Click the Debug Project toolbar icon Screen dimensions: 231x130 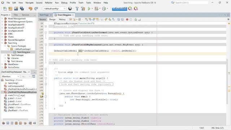point(96,9)
